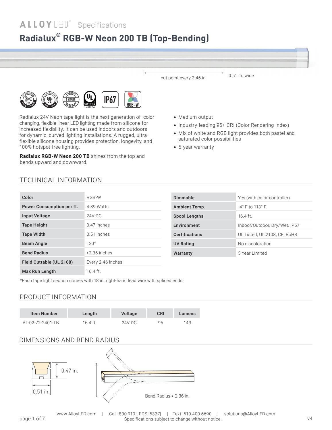Select the page title Radialux RGB-W Neon 200 TB
The image size is (332, 430).
[114, 38]
